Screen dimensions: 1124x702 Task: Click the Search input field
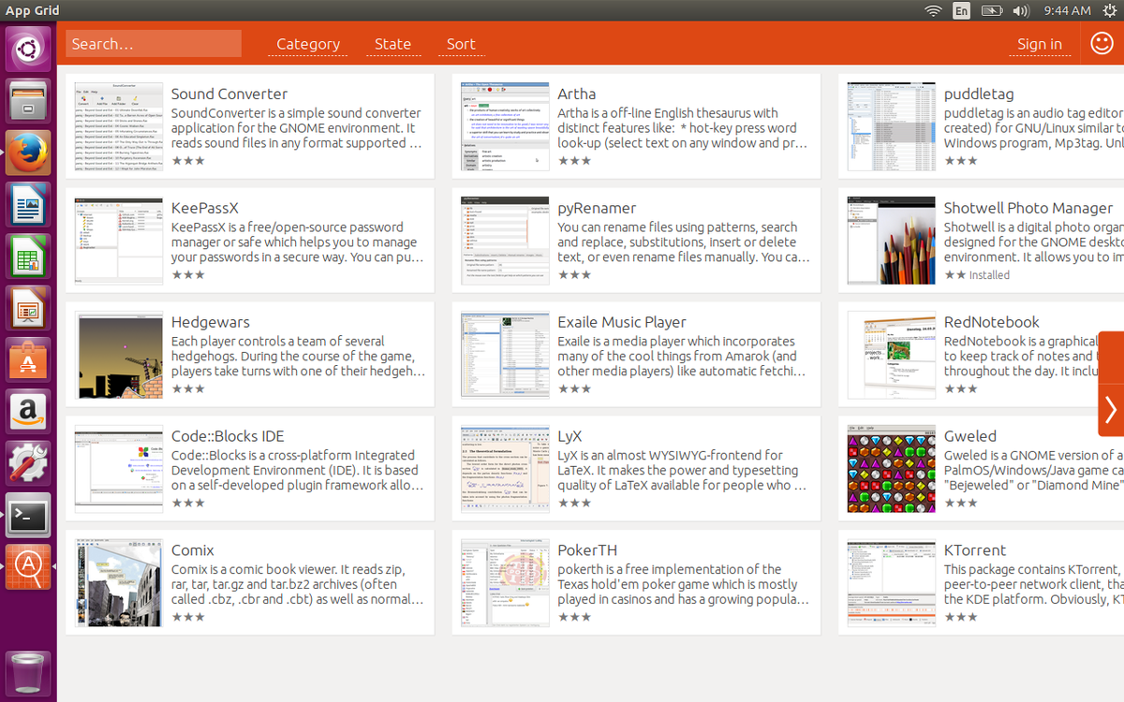coord(154,44)
